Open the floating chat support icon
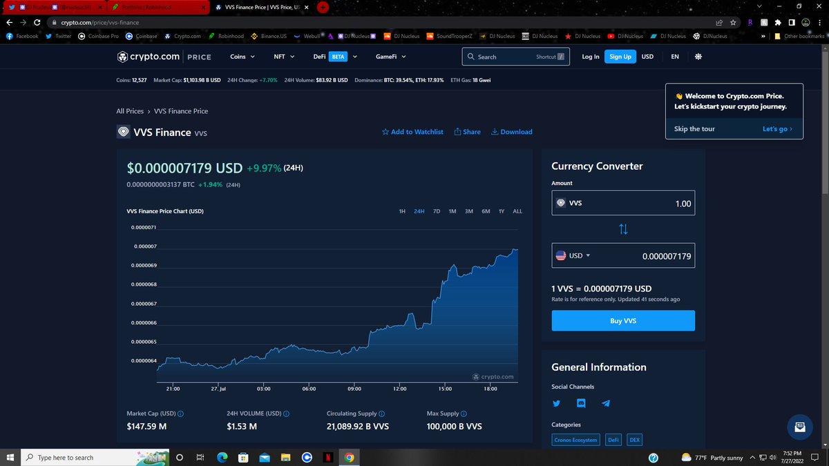The image size is (829, 466). (x=800, y=426)
